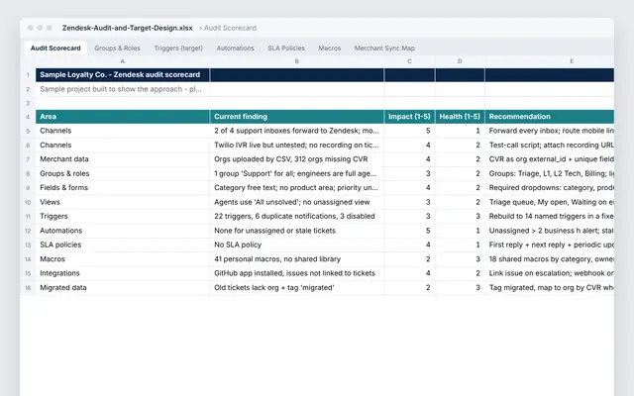Click the 'No SLA policy' cell
This screenshot has height=396, width=634.
coord(297,245)
